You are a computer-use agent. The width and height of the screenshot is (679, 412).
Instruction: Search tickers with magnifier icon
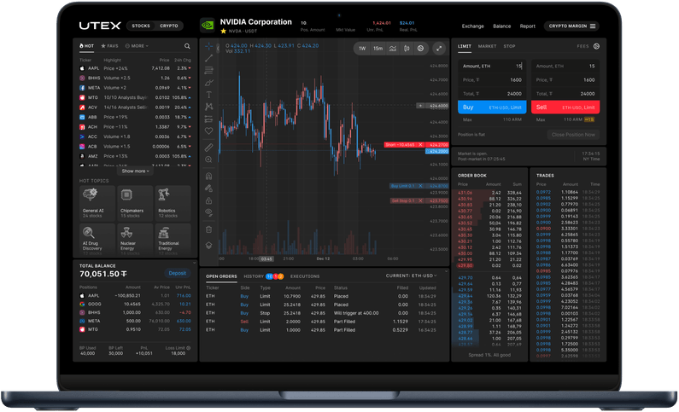187,46
